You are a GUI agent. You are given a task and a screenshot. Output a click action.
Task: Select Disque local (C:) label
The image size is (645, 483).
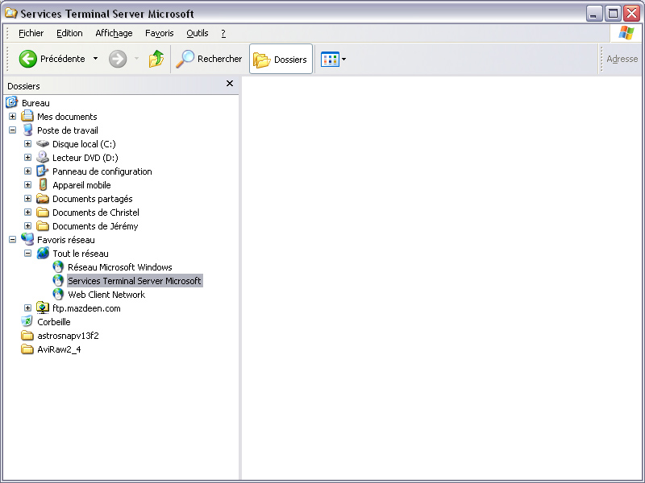point(84,144)
